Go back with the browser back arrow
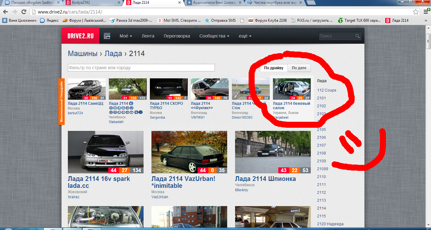Viewport: 431px width, 230px height. point(6,12)
